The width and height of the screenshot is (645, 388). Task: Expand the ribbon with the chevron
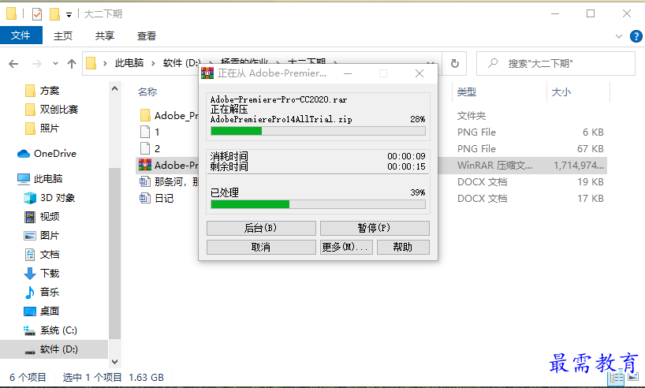(619, 36)
